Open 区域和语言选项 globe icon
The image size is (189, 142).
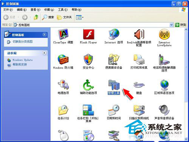click(164, 84)
